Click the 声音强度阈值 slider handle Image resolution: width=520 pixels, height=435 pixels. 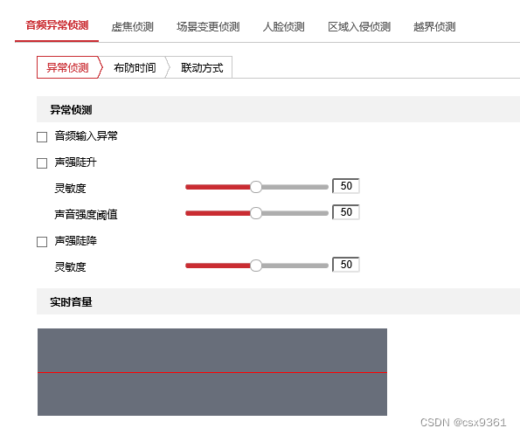click(256, 213)
